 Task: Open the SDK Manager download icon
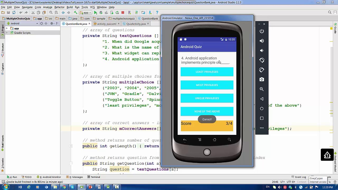pos(150,12)
